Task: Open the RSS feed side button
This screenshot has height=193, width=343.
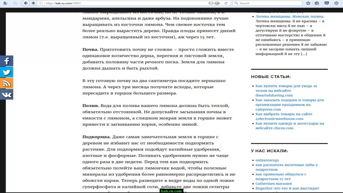Action: [6, 83]
